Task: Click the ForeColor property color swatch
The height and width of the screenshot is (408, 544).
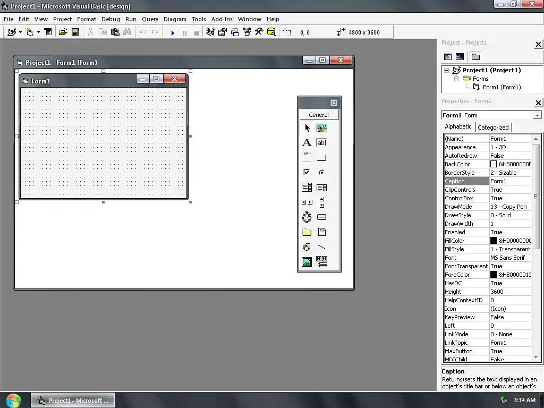Action: (x=494, y=275)
